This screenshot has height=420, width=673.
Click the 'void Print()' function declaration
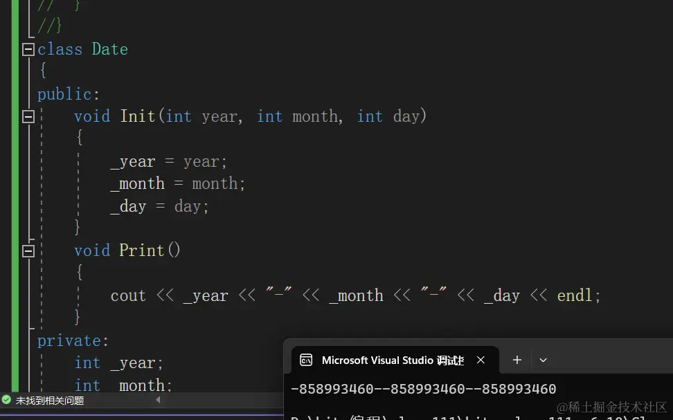click(x=127, y=250)
